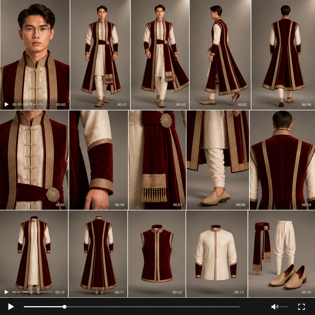This screenshot has width=315, height=315.
Task: Select the upper back close-up thumbnail
Action: pyautogui.click(x=282, y=160)
